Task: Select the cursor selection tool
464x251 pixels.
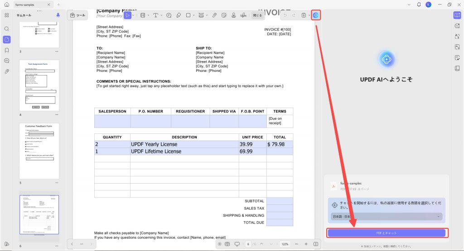Action: (127, 15)
